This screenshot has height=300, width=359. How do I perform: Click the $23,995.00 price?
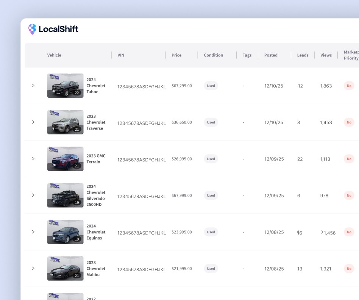182,232
